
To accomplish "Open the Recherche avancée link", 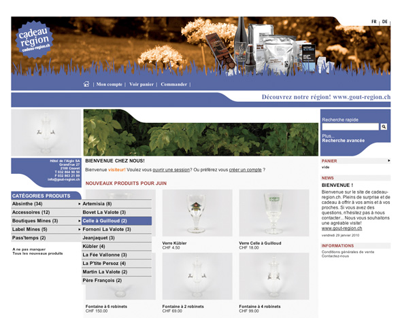I will click(x=343, y=141).
